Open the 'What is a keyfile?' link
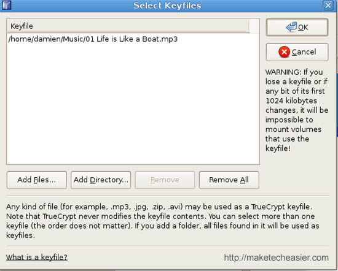Screen dimensions: 338x271 point(37,257)
